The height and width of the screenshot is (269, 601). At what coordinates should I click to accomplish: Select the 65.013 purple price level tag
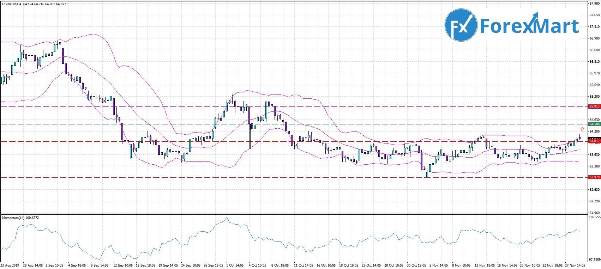tap(594, 106)
